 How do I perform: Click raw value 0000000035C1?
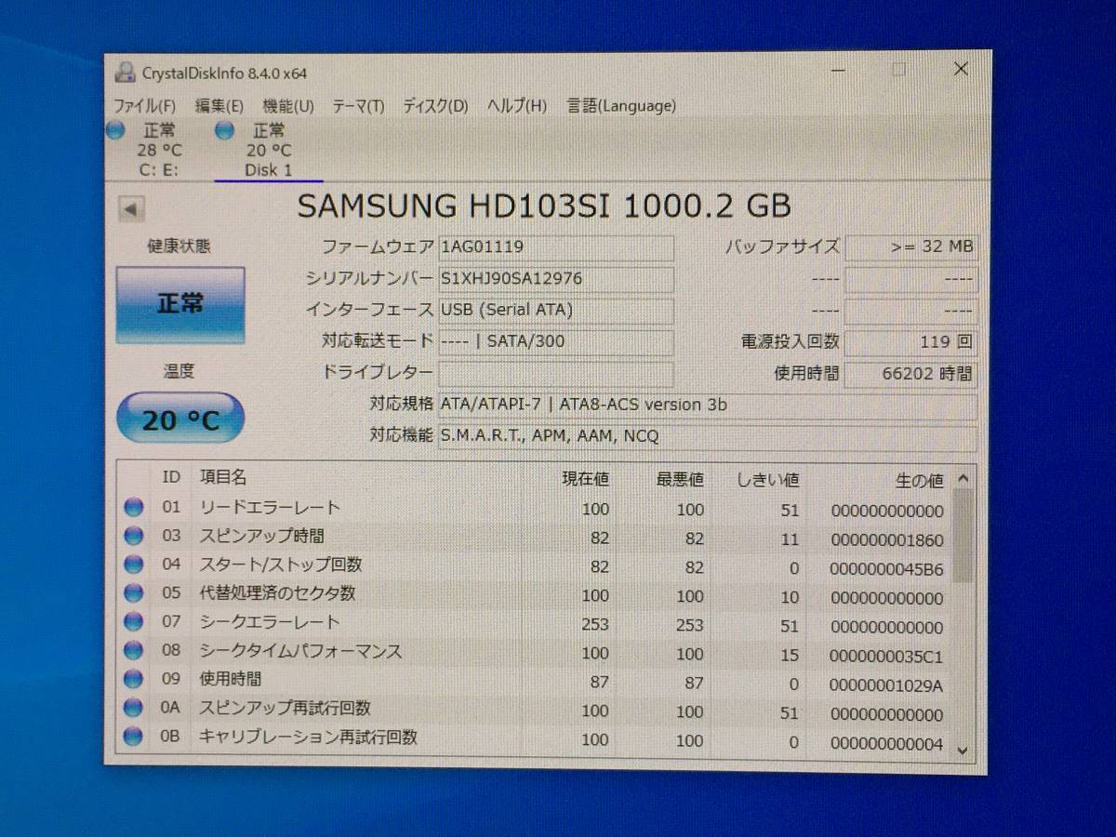(886, 657)
